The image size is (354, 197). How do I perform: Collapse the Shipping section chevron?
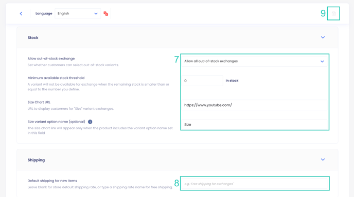point(323,160)
